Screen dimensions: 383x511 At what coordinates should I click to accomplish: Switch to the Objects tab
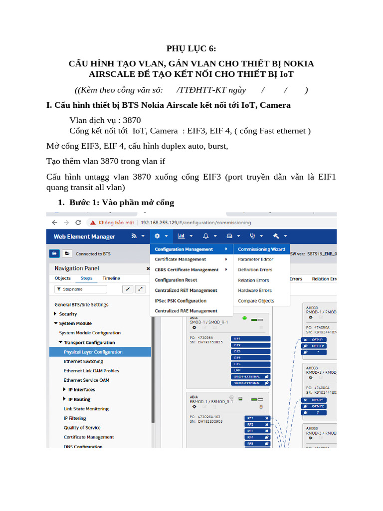pyautogui.click(x=62, y=278)
